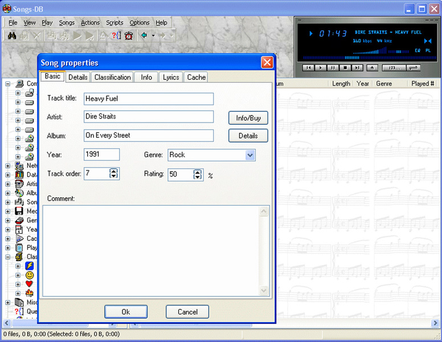Select the lightning bolt classification icon
The height and width of the screenshot is (342, 442).
pos(29,266)
